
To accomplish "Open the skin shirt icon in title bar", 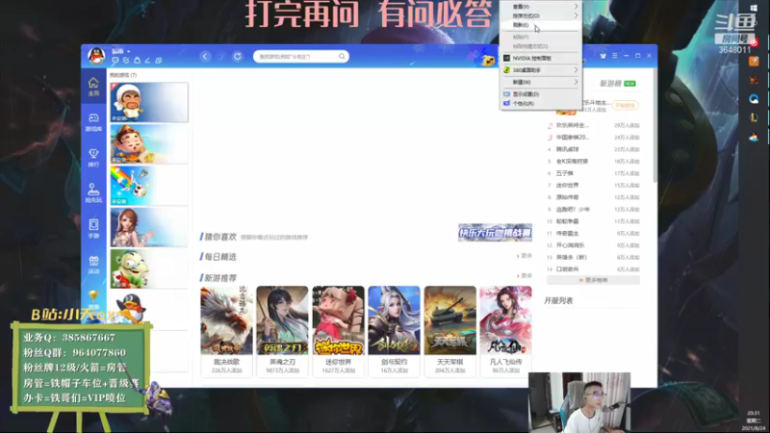I will 603,56.
